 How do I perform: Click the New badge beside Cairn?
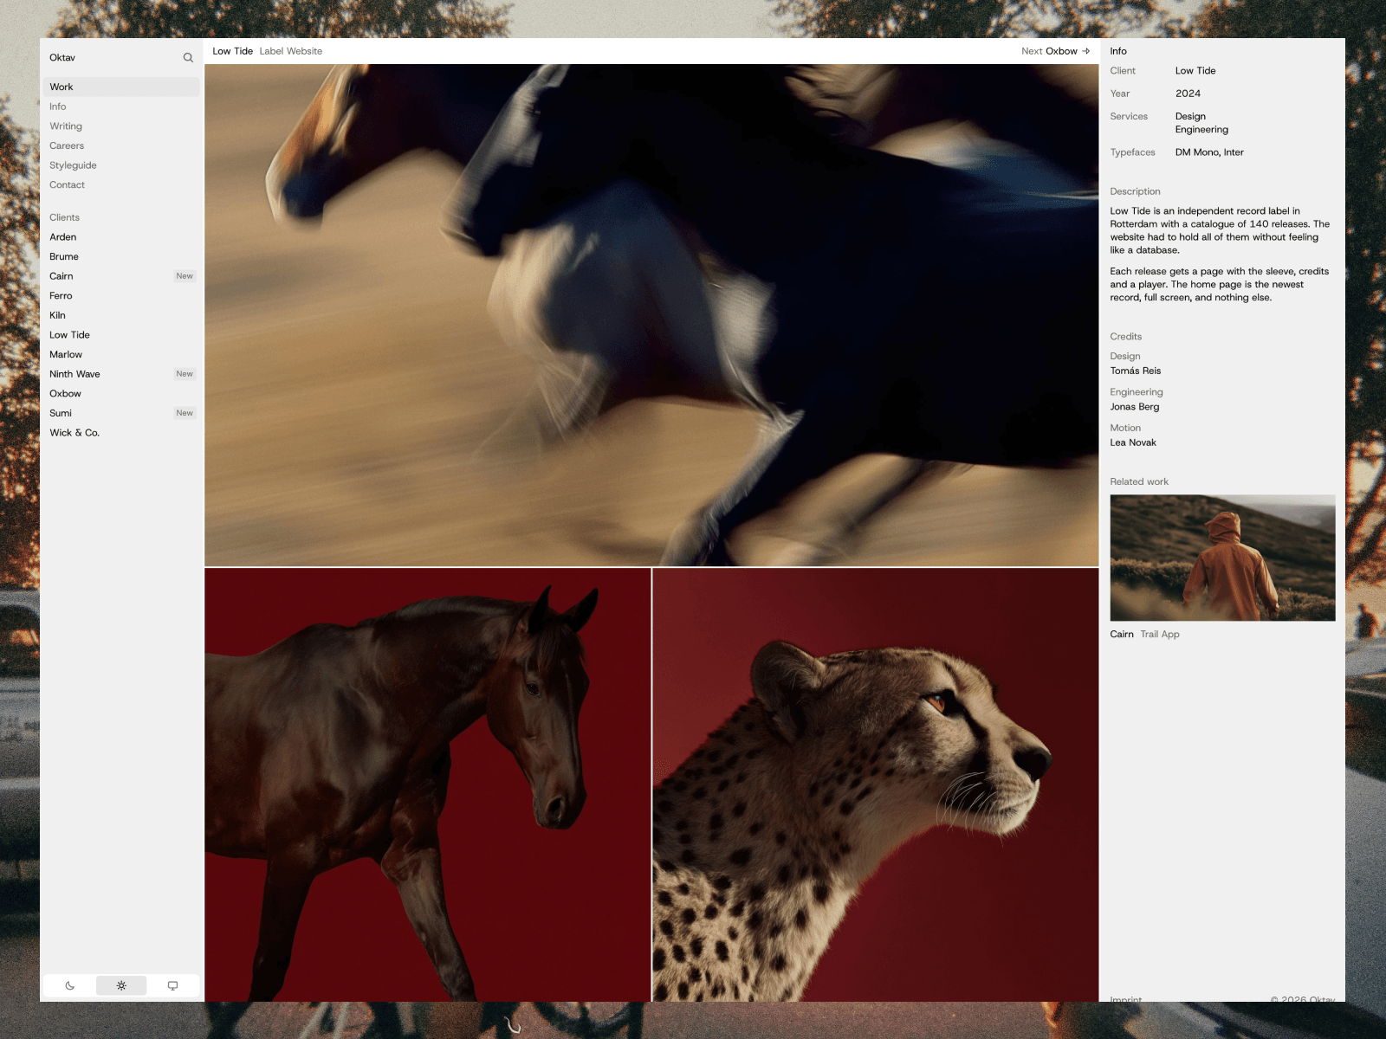point(185,276)
